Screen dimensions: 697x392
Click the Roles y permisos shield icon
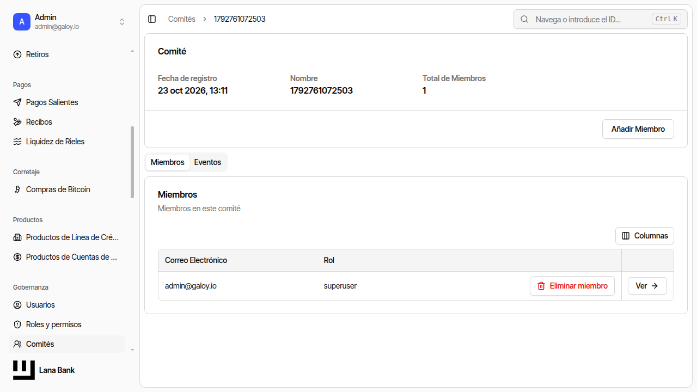coord(17,324)
